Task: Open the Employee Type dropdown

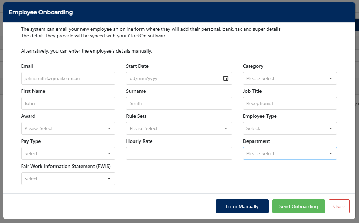Action: click(289, 128)
